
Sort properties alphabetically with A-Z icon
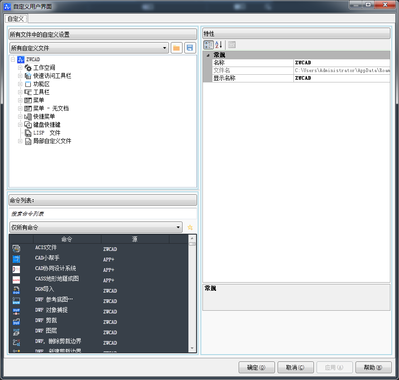(x=219, y=44)
